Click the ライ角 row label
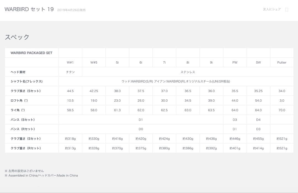The image size is (298, 193). (x=31, y=110)
